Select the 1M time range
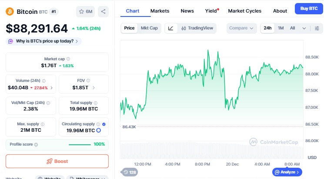The width and height of the screenshot is (324, 179). tap(281, 28)
